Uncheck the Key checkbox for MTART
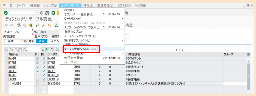Screen dimensions: 256x96 point(38,62)
